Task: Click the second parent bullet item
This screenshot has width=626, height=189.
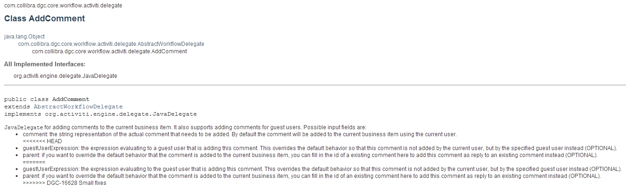Action: tap(311, 176)
